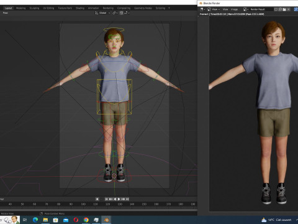This screenshot has height=224, width=298.
Task: Open the Sculpting workspace tab
Action: coord(34,8)
